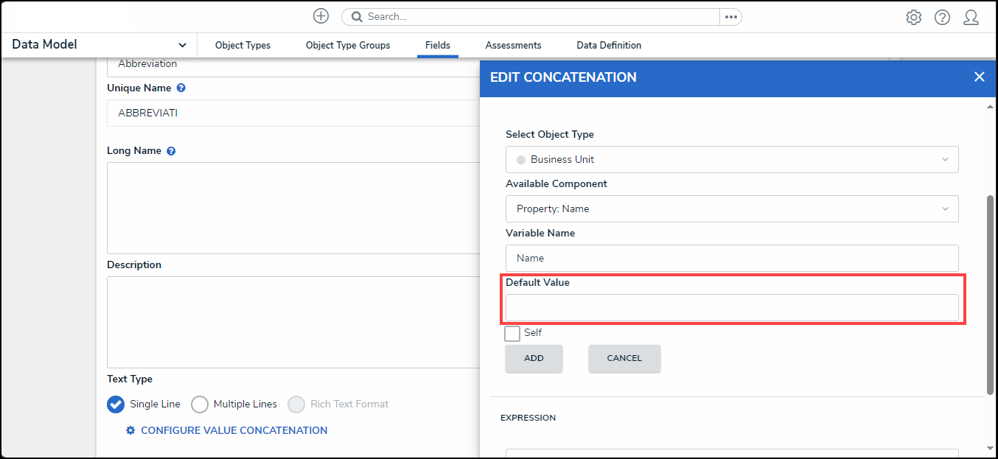
Task: Select the Single Line text type
Action: [116, 404]
